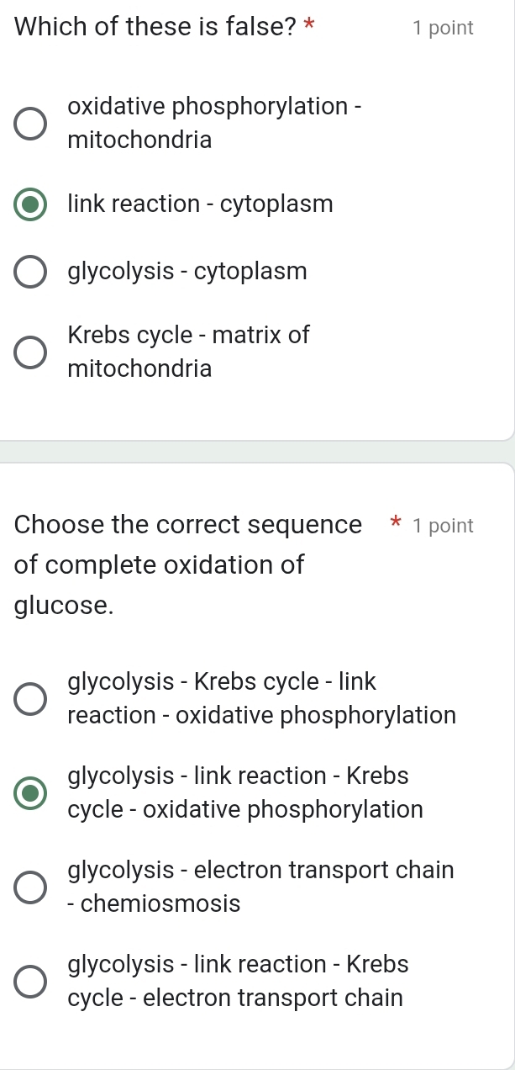Choose 'glycolysis - Krebs cycle - link reaction - oxidative phosphorylation'
The width and height of the screenshot is (515, 1070).
[x=30, y=698]
